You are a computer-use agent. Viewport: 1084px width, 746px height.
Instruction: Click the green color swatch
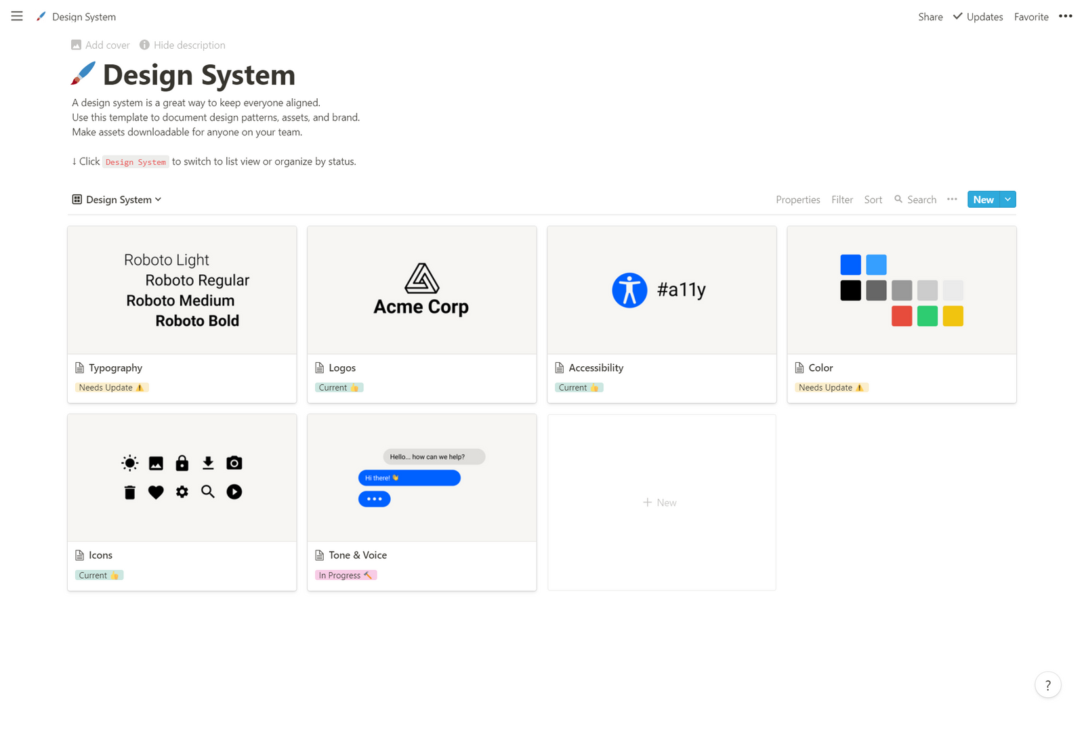pyautogui.click(x=927, y=316)
